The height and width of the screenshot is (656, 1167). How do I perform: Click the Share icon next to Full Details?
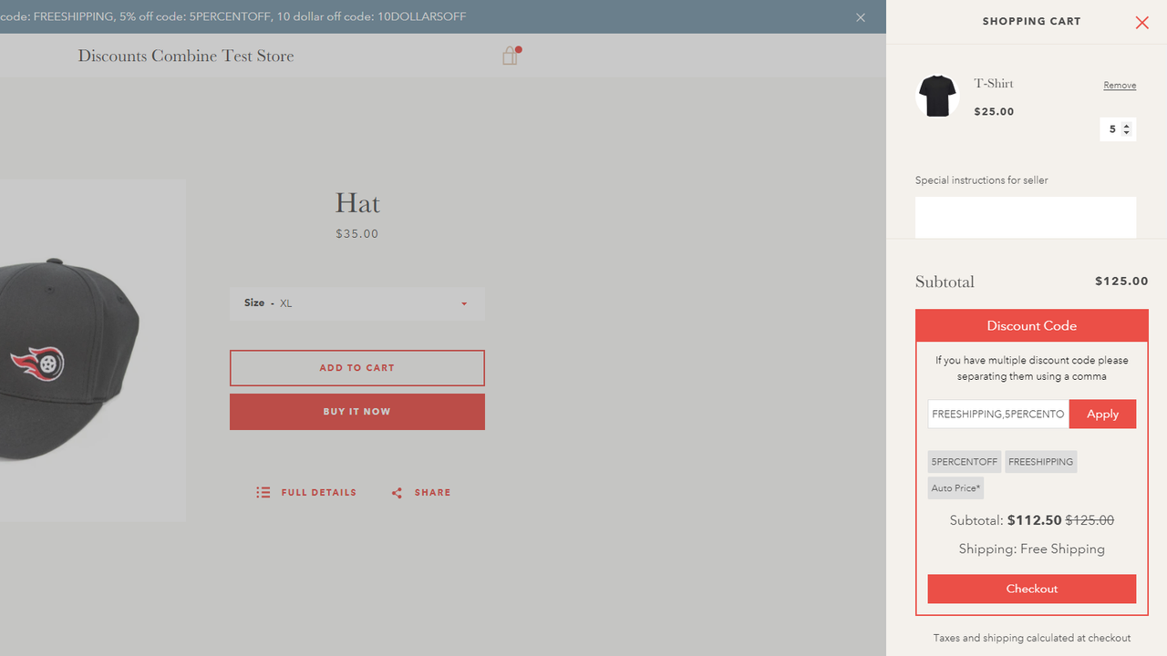pyautogui.click(x=397, y=492)
